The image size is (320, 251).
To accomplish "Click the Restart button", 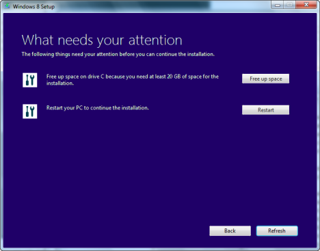I will tap(265, 110).
